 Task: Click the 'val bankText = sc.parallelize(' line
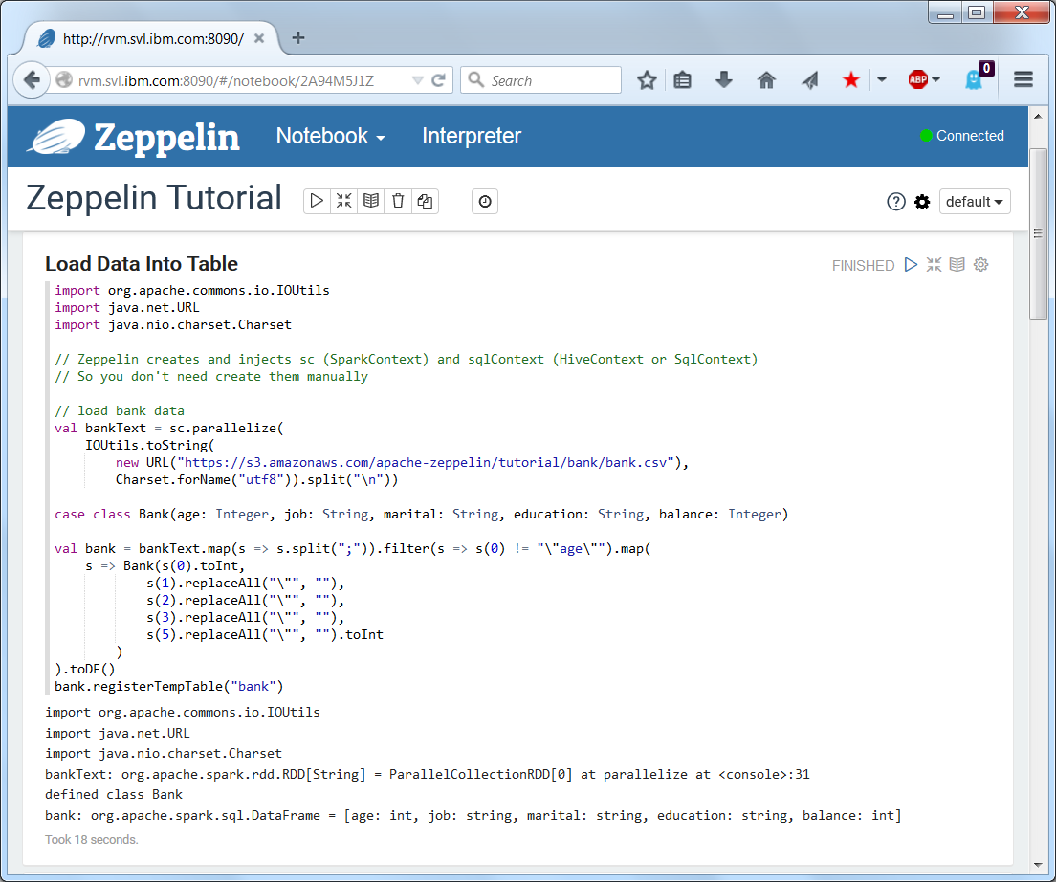click(169, 429)
